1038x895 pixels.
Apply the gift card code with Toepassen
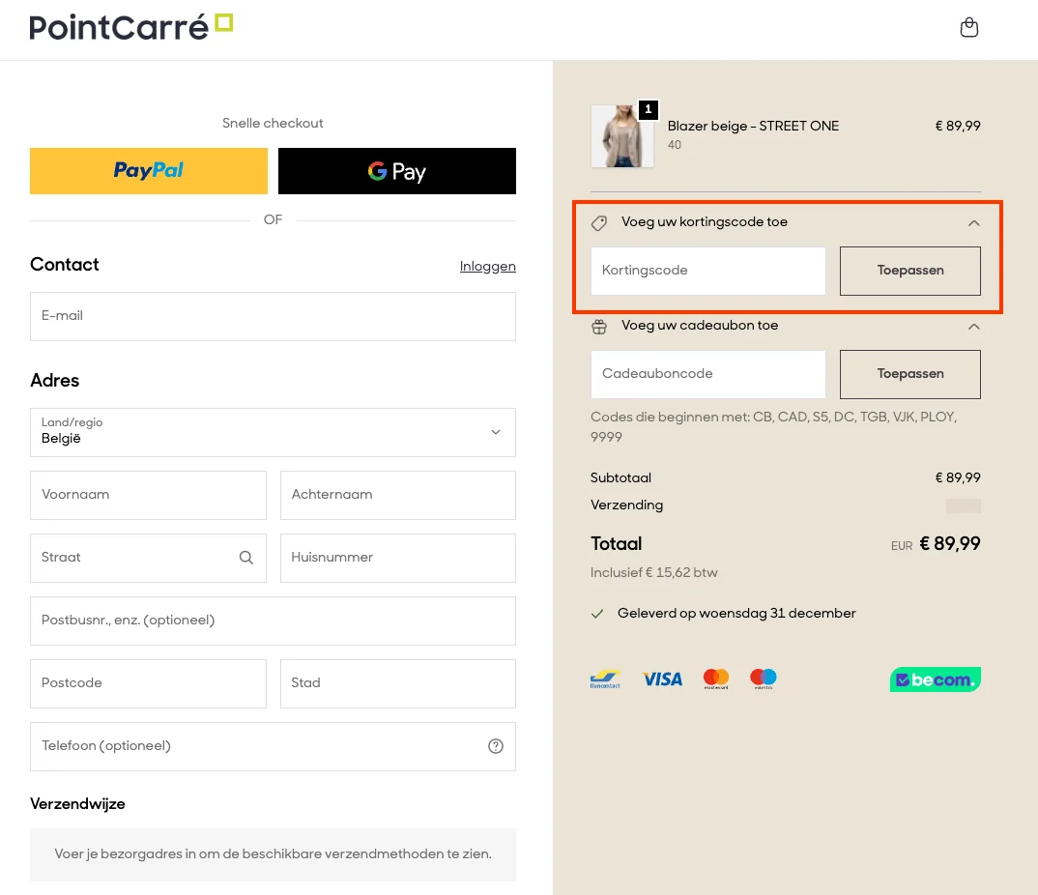pos(909,374)
